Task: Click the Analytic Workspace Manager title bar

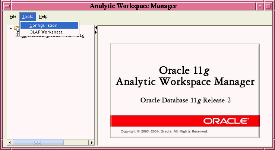Action: (x=133, y=6)
